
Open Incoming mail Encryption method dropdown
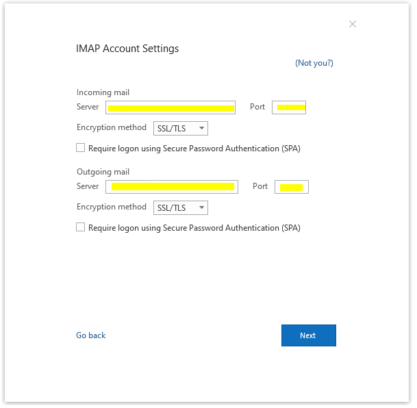(x=181, y=129)
